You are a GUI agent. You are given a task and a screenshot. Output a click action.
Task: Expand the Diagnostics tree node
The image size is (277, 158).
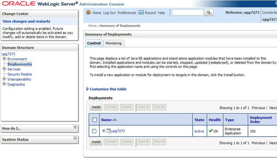[4, 84]
